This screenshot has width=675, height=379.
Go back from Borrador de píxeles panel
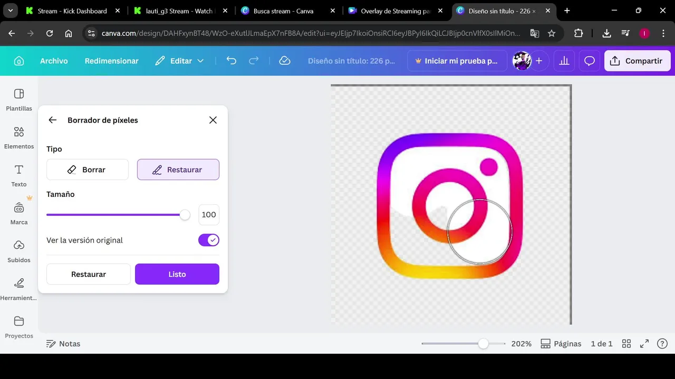(x=53, y=120)
